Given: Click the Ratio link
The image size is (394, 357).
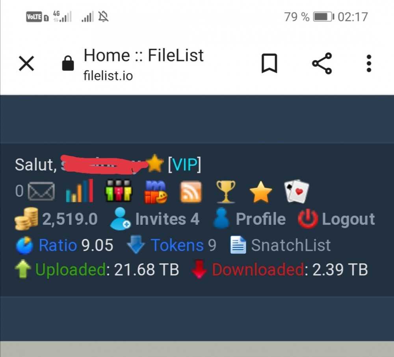Looking at the screenshot, I should (x=58, y=245).
